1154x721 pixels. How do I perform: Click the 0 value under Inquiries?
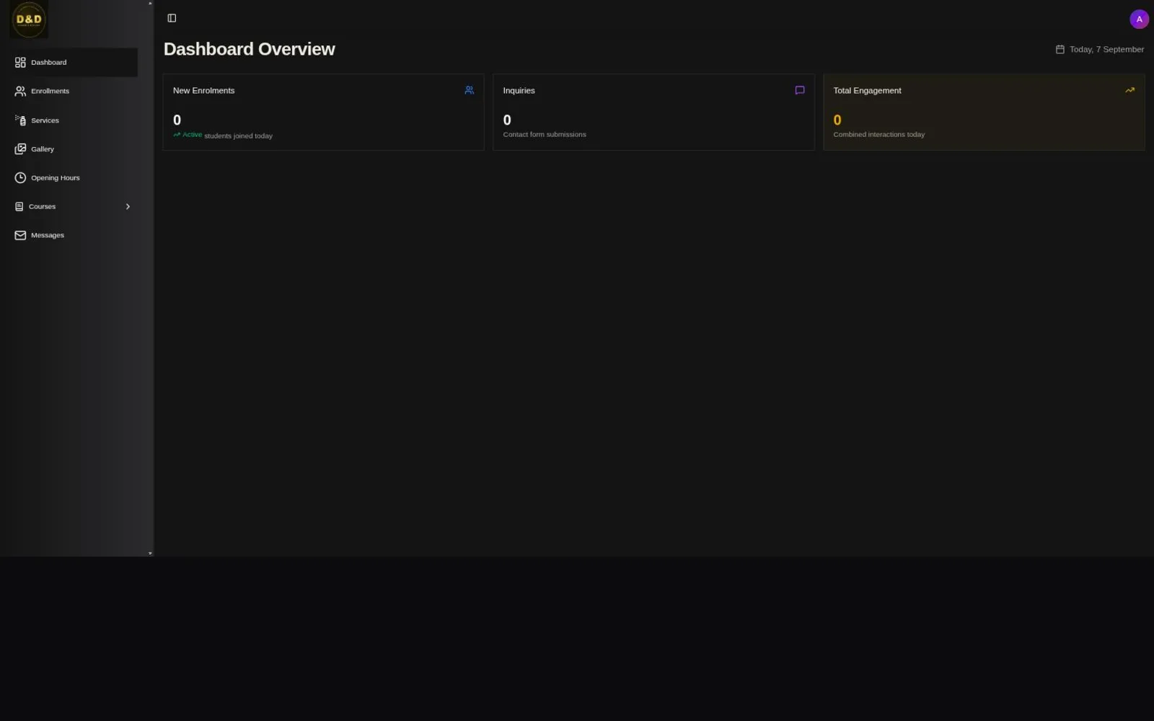tap(507, 120)
